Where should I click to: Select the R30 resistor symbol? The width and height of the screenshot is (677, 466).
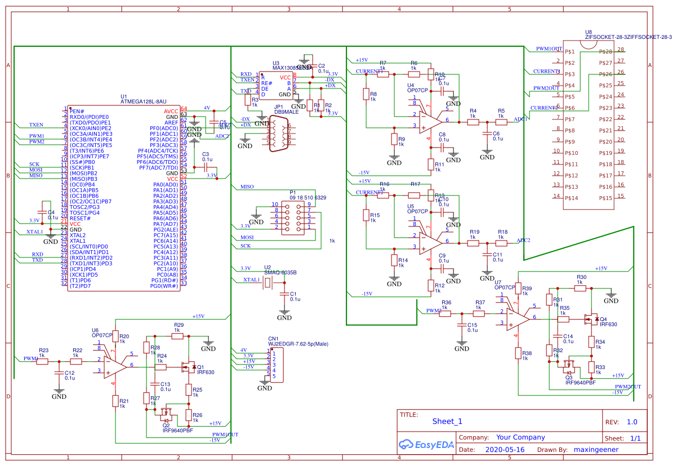[580, 288]
